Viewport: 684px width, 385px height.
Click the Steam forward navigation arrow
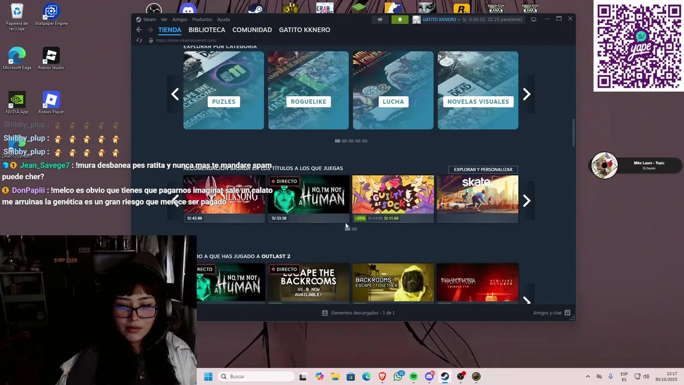tap(150, 30)
